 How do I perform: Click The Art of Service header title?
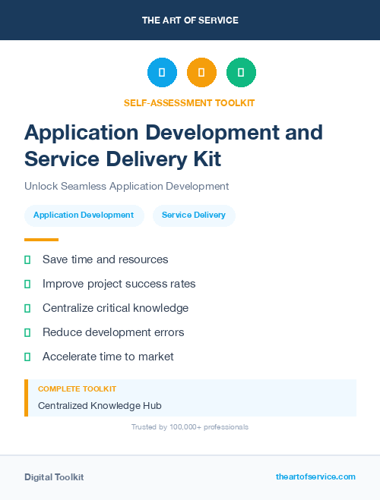click(x=190, y=20)
